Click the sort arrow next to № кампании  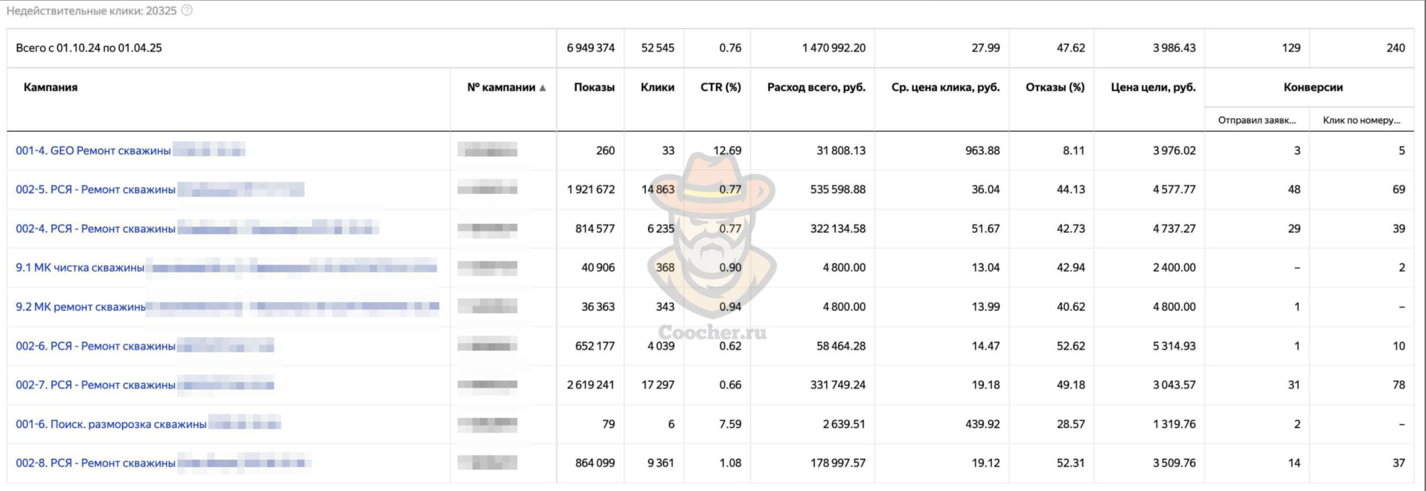coord(543,88)
